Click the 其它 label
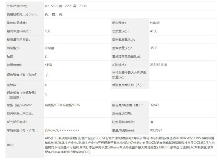 coord(10,145)
